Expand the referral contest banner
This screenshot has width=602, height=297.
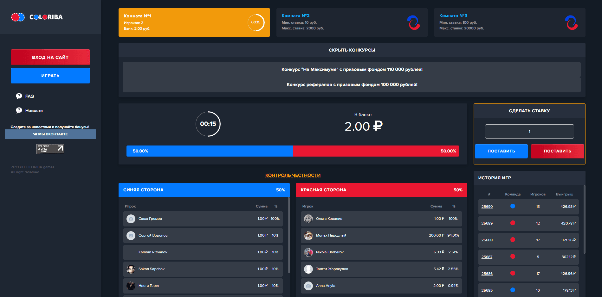point(352,84)
